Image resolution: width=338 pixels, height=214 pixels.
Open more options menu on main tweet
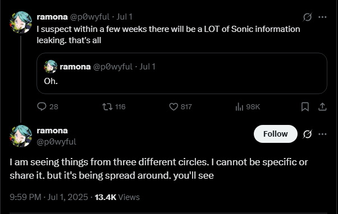pyautogui.click(x=322, y=134)
